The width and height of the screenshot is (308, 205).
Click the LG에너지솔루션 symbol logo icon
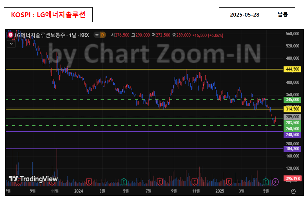pos(11,35)
